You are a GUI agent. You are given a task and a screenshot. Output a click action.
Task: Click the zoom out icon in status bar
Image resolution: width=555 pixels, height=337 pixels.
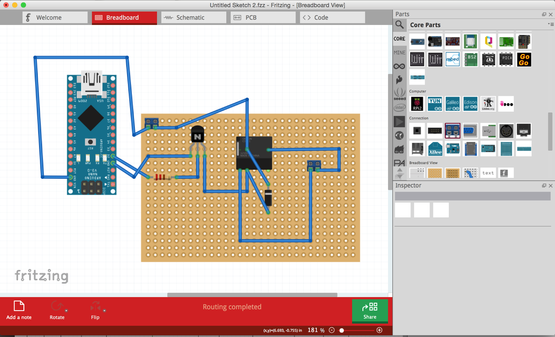point(332,330)
